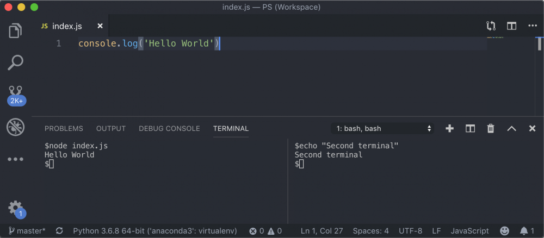Change end of line sequence LF

436,231
